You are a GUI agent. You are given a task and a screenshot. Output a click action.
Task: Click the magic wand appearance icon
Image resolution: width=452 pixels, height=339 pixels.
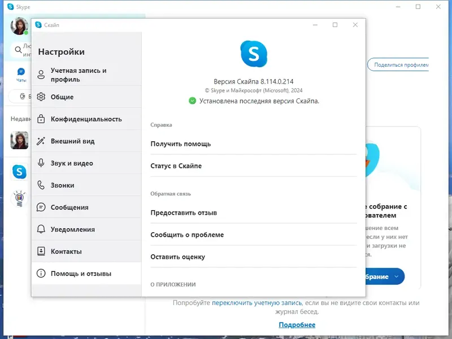(x=41, y=141)
